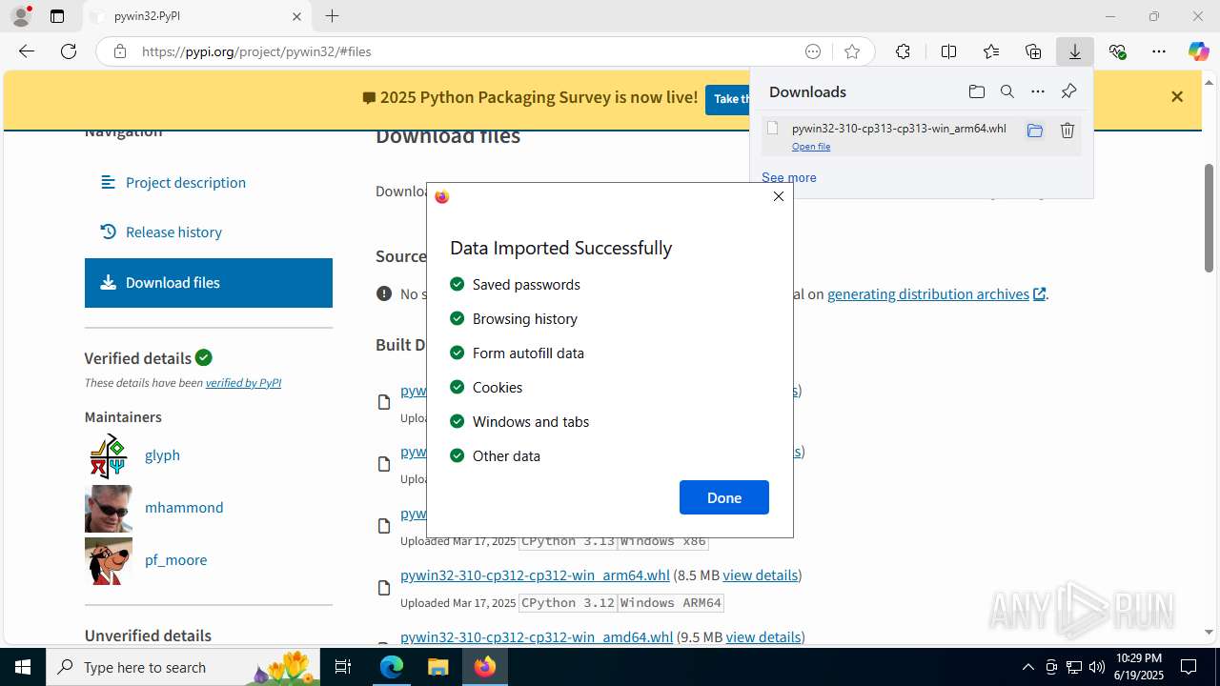Open a new tab with plus icon
The height and width of the screenshot is (686, 1220).
point(332,16)
